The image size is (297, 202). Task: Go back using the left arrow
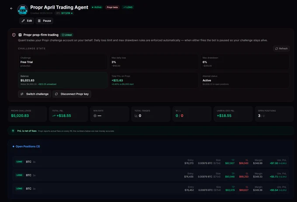tap(11, 8)
